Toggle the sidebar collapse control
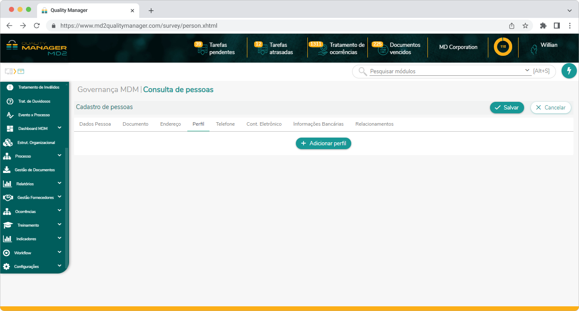The width and height of the screenshot is (579, 311). [x=8, y=71]
